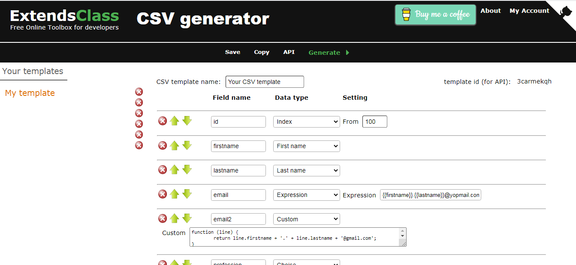Click the GitHub cat corner icon

click(x=567, y=11)
